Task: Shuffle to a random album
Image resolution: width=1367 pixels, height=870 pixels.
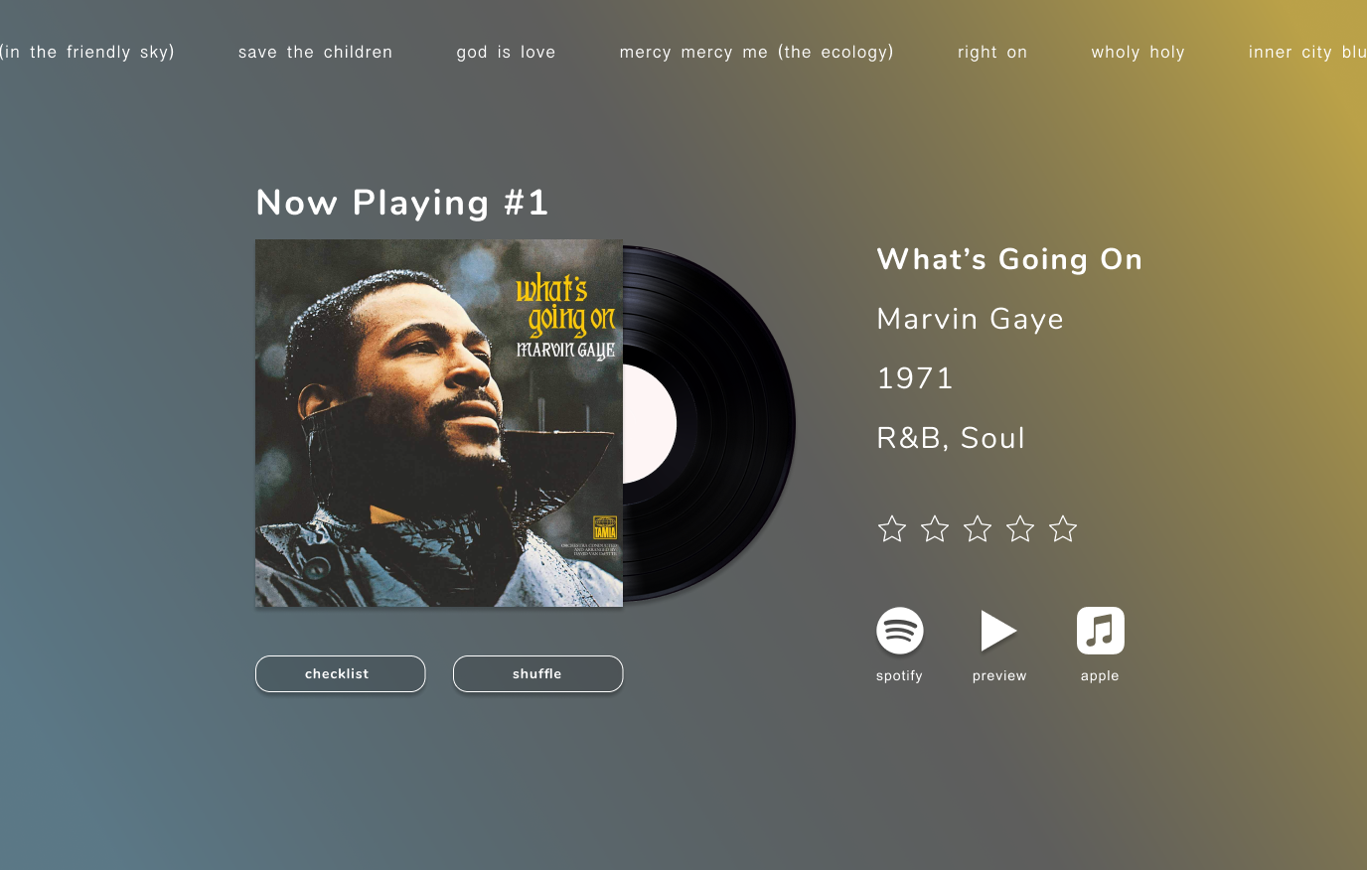Action: [x=537, y=673]
